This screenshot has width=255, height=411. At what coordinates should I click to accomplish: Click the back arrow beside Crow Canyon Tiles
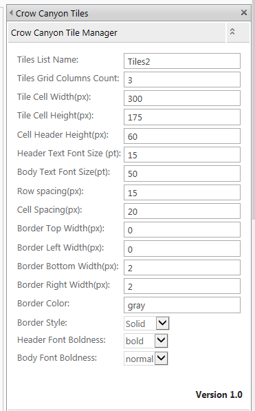coord(11,12)
